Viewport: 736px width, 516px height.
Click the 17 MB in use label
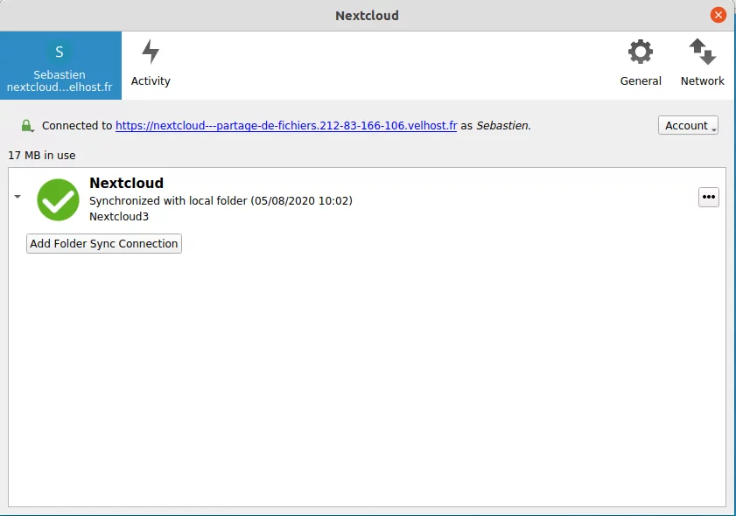(x=42, y=156)
